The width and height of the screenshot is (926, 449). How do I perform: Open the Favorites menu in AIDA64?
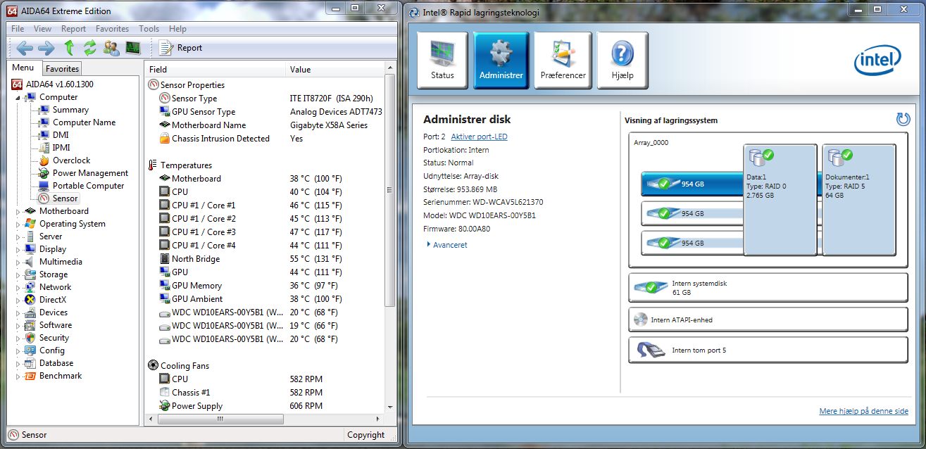(113, 29)
